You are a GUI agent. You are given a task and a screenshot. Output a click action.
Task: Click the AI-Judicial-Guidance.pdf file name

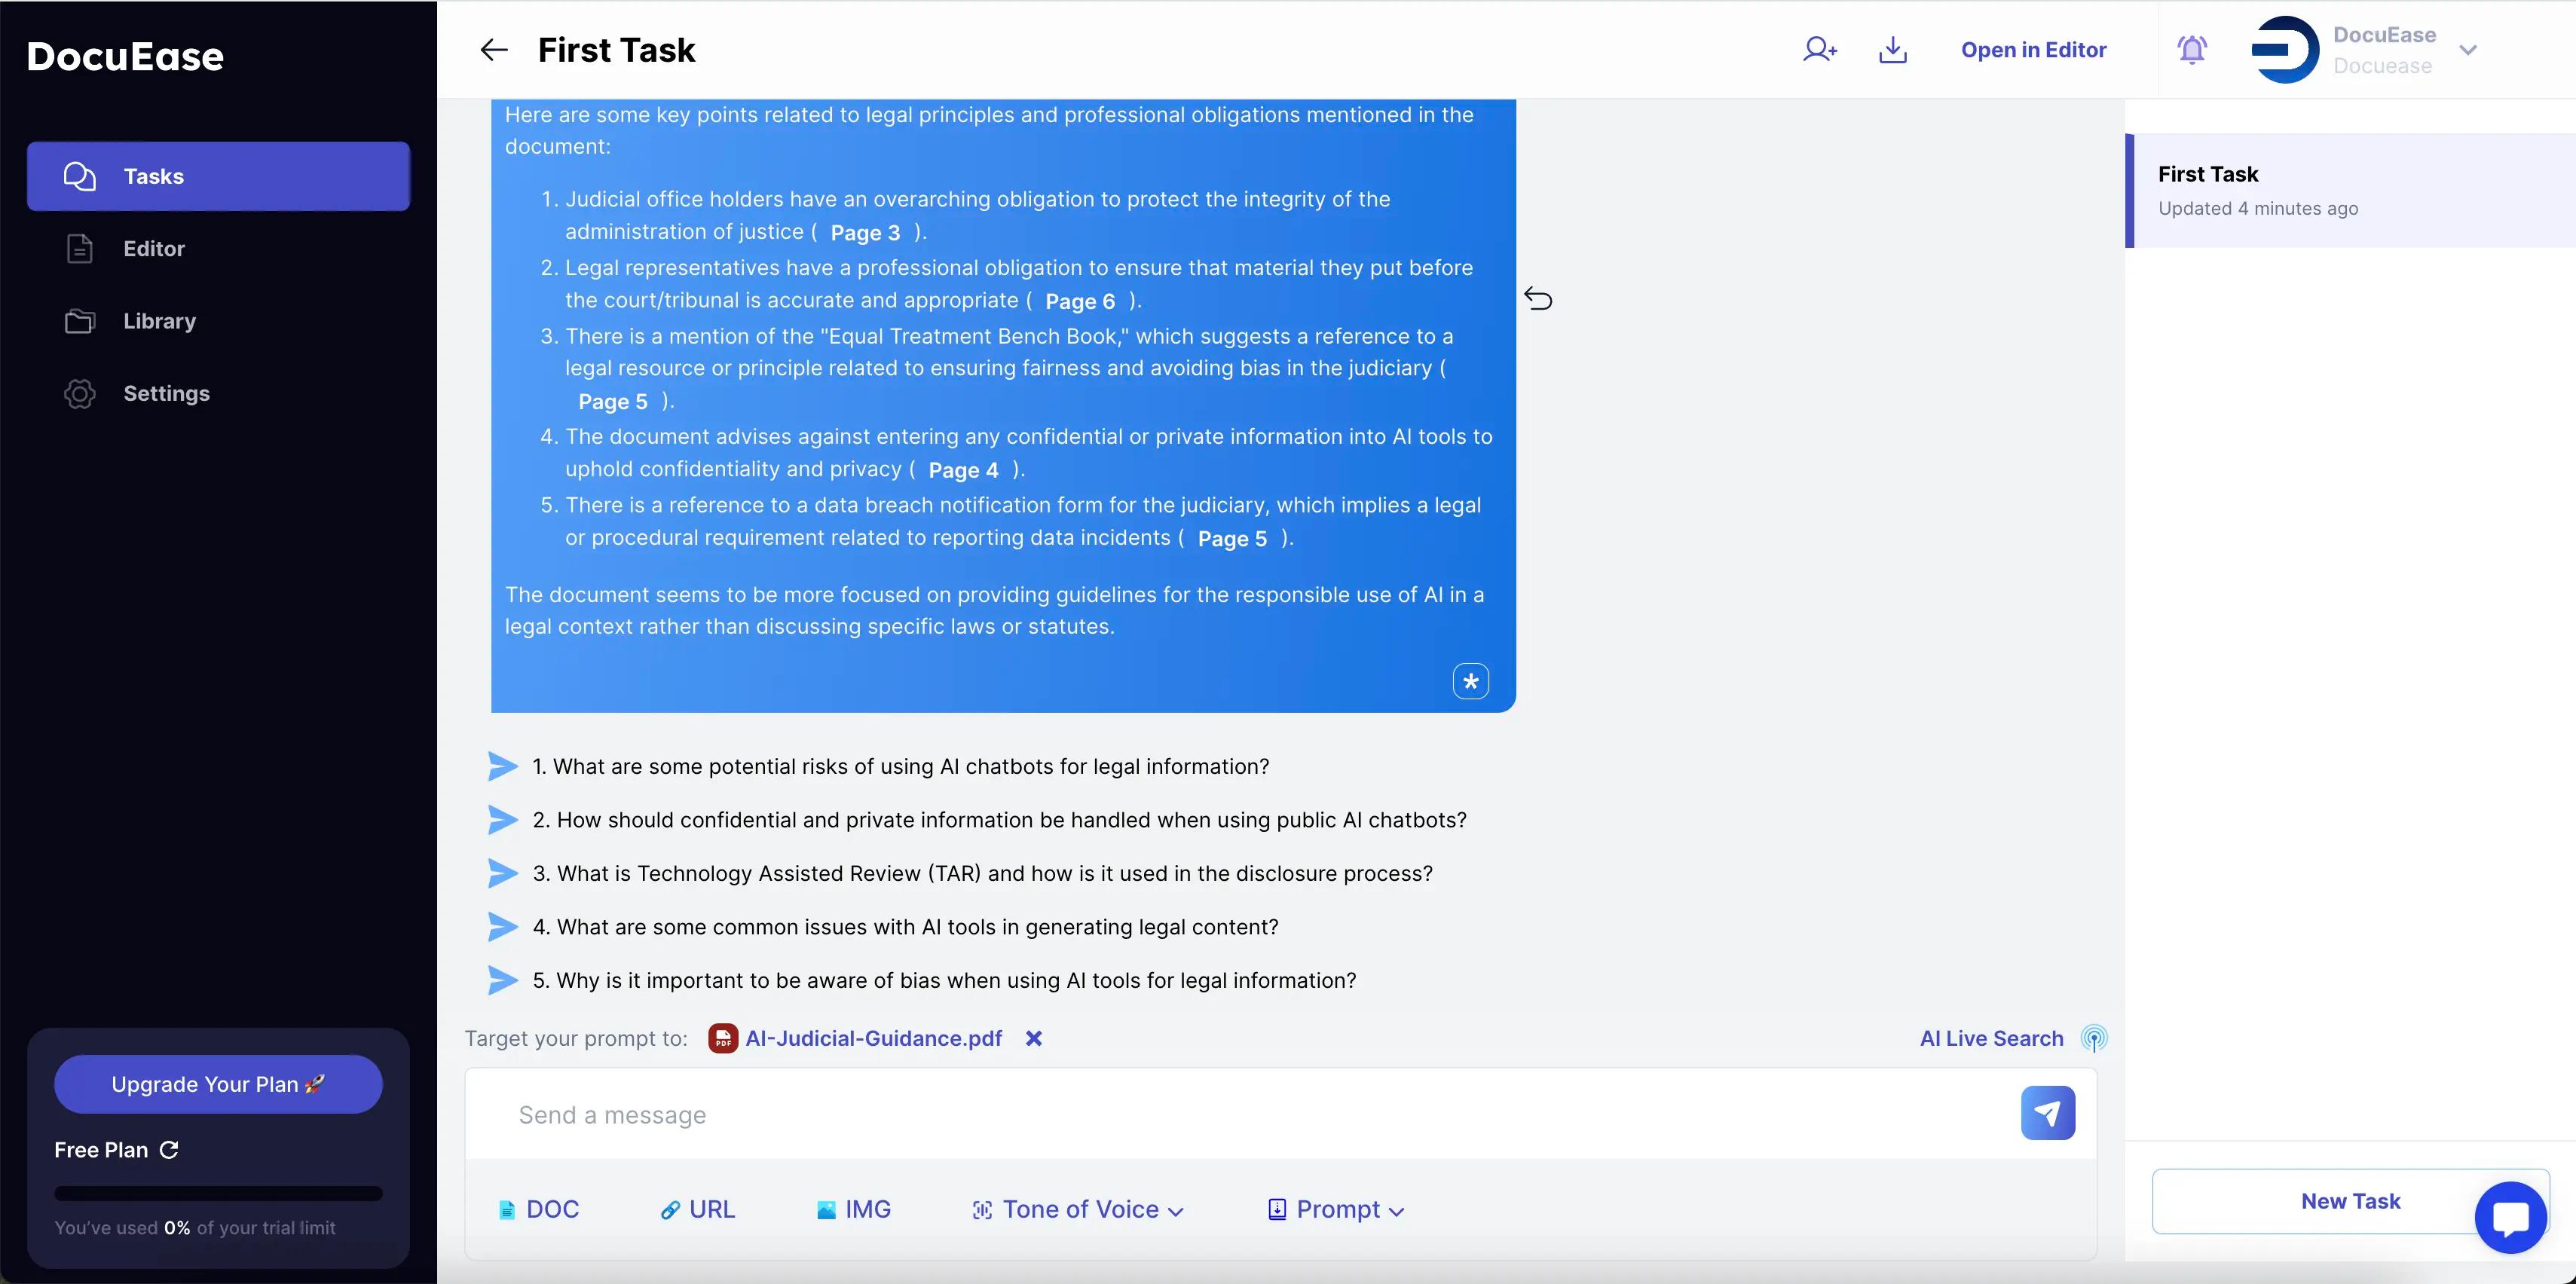(x=873, y=1038)
